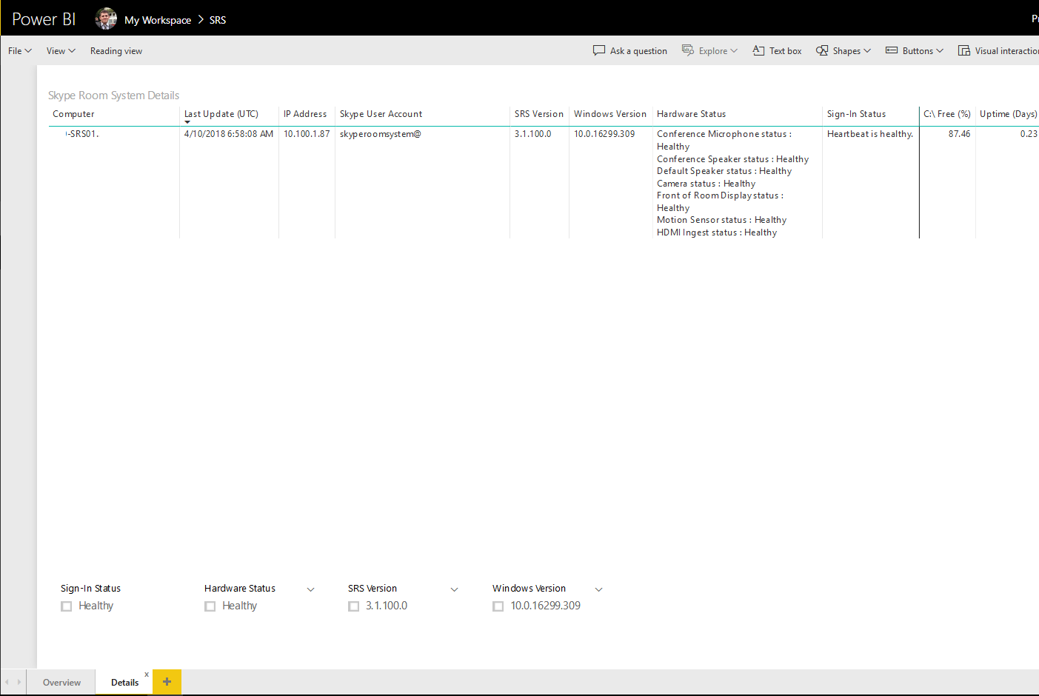Click the next page arrow

(x=19, y=682)
